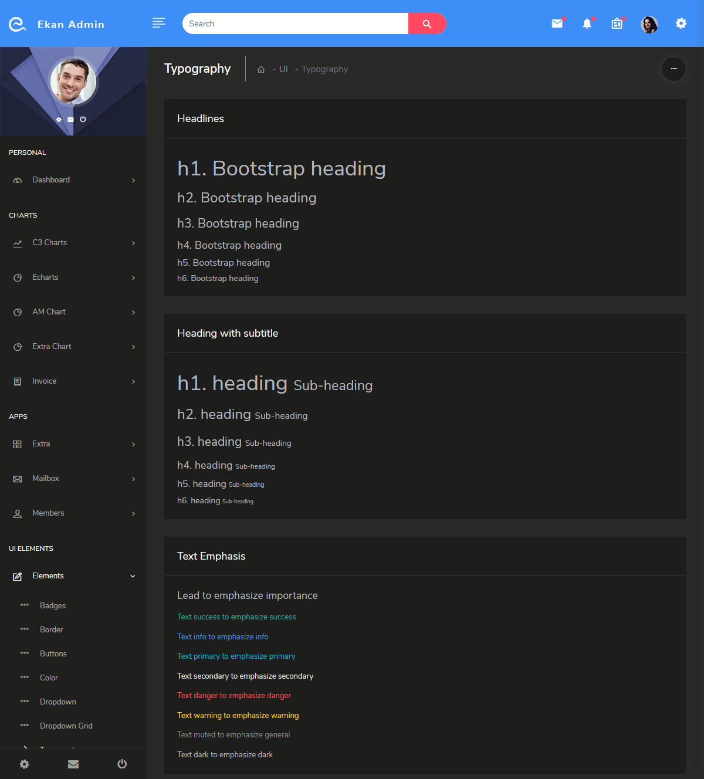
Task: Open the settings gear at top right
Action: point(681,23)
